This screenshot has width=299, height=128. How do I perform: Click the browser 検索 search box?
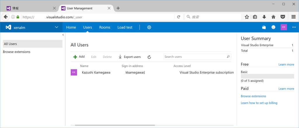pos(213,17)
